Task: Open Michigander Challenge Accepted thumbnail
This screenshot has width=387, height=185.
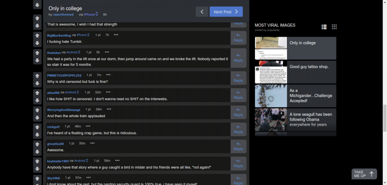Action: (271, 96)
